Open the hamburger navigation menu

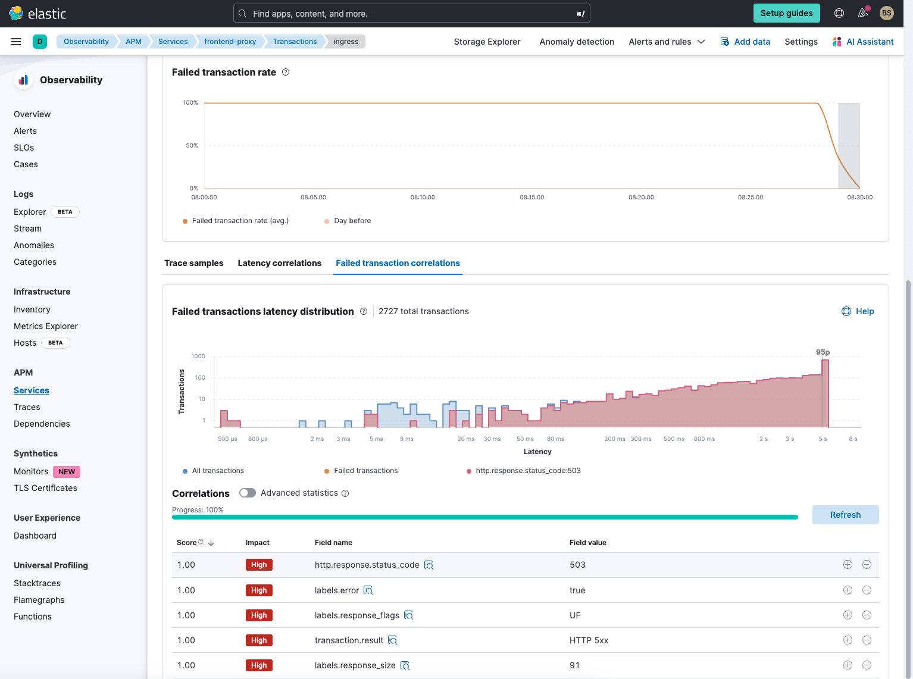(16, 42)
